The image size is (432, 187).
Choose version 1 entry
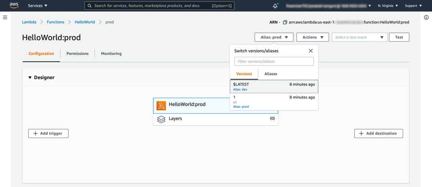(x=274, y=101)
